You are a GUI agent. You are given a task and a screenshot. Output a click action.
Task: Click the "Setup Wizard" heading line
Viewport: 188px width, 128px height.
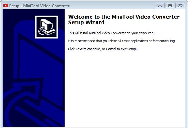(x=86, y=22)
